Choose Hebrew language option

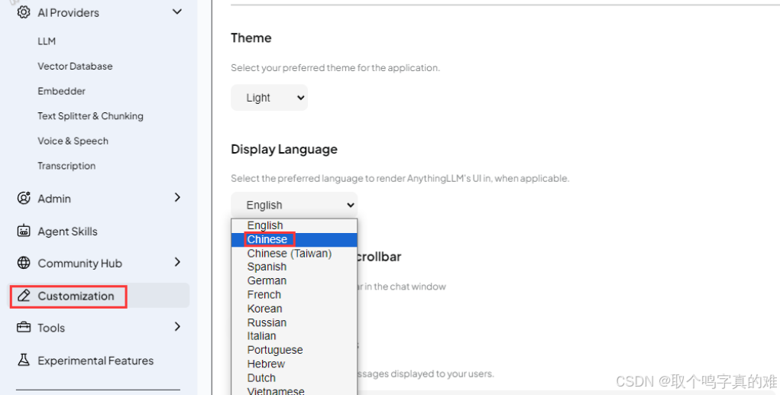(x=294, y=364)
